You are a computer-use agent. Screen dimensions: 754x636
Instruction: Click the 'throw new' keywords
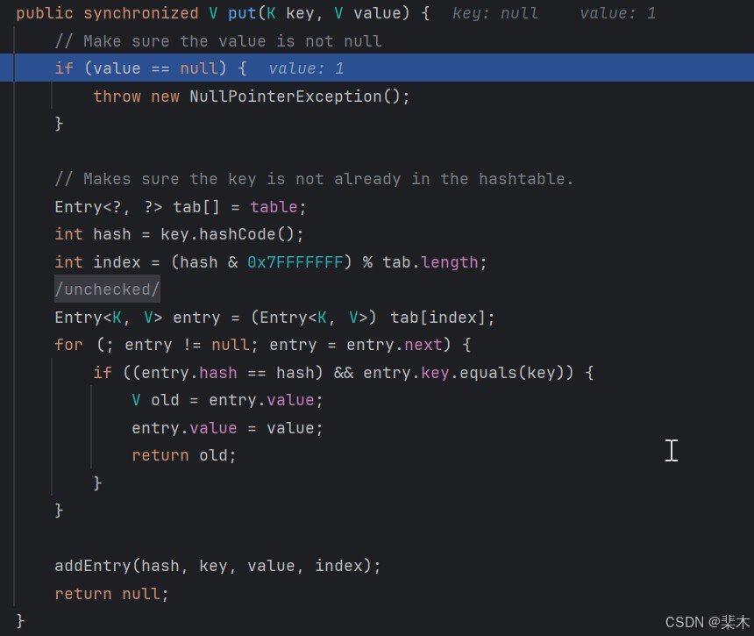136,96
